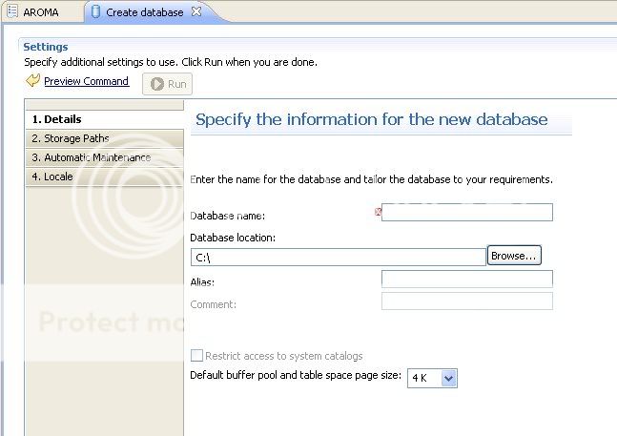Open 3. Automatic Maintenance step
This screenshot has height=436, width=617.
pyautogui.click(x=104, y=157)
